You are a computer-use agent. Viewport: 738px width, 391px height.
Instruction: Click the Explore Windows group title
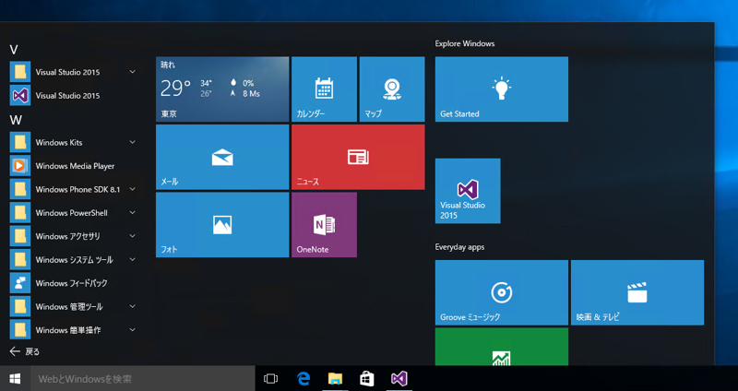[x=465, y=43]
